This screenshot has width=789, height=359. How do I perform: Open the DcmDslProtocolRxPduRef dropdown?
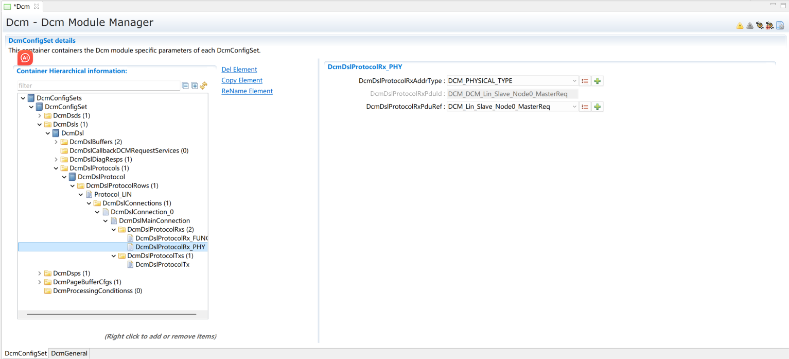click(x=574, y=107)
